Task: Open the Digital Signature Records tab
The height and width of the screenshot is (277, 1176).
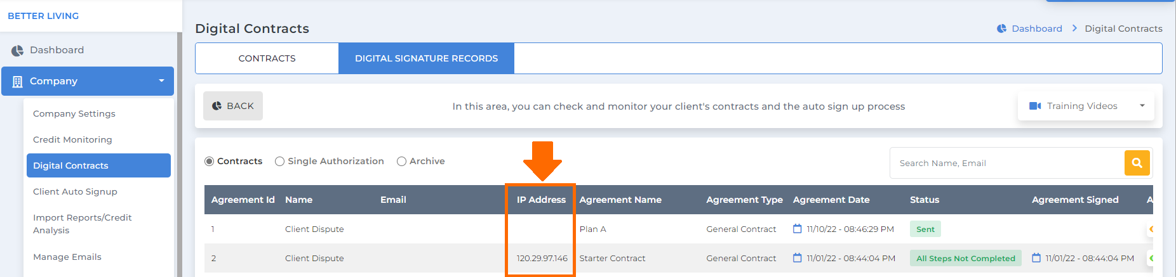Action: click(x=426, y=58)
